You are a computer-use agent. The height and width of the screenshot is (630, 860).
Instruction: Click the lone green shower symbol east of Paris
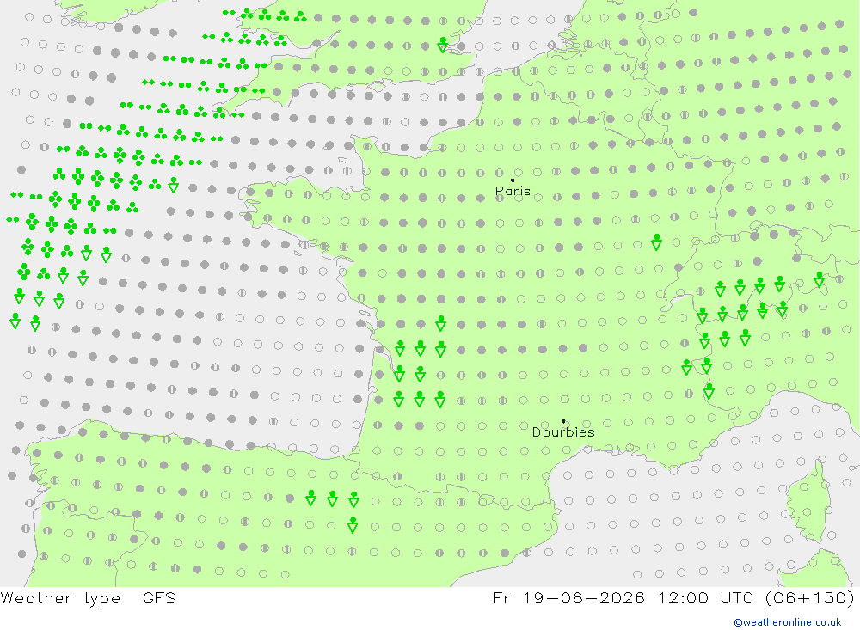click(656, 242)
